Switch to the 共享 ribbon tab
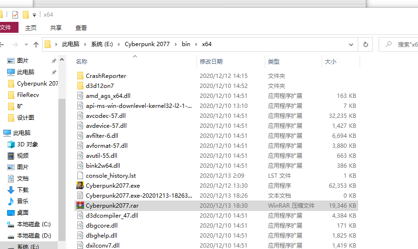Image resolution: width=418 pixels, height=249 pixels. [x=56, y=28]
